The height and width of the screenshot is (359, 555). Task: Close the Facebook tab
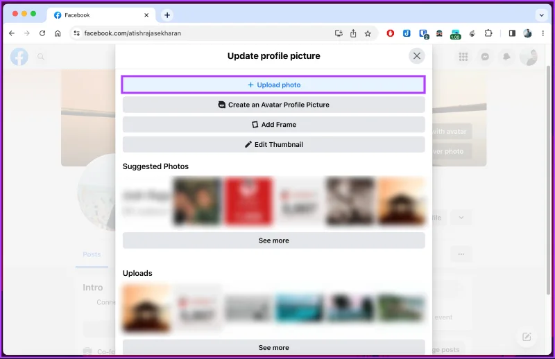[x=146, y=15]
